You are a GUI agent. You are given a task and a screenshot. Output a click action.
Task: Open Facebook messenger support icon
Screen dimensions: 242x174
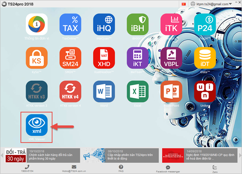[168, 167]
